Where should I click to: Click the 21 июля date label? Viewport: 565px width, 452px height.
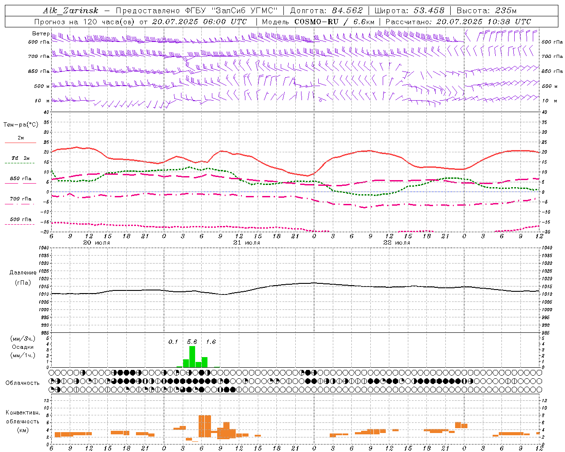[x=247, y=243]
